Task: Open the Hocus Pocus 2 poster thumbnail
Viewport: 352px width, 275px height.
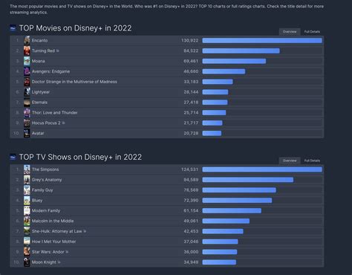Action: (x=27, y=123)
